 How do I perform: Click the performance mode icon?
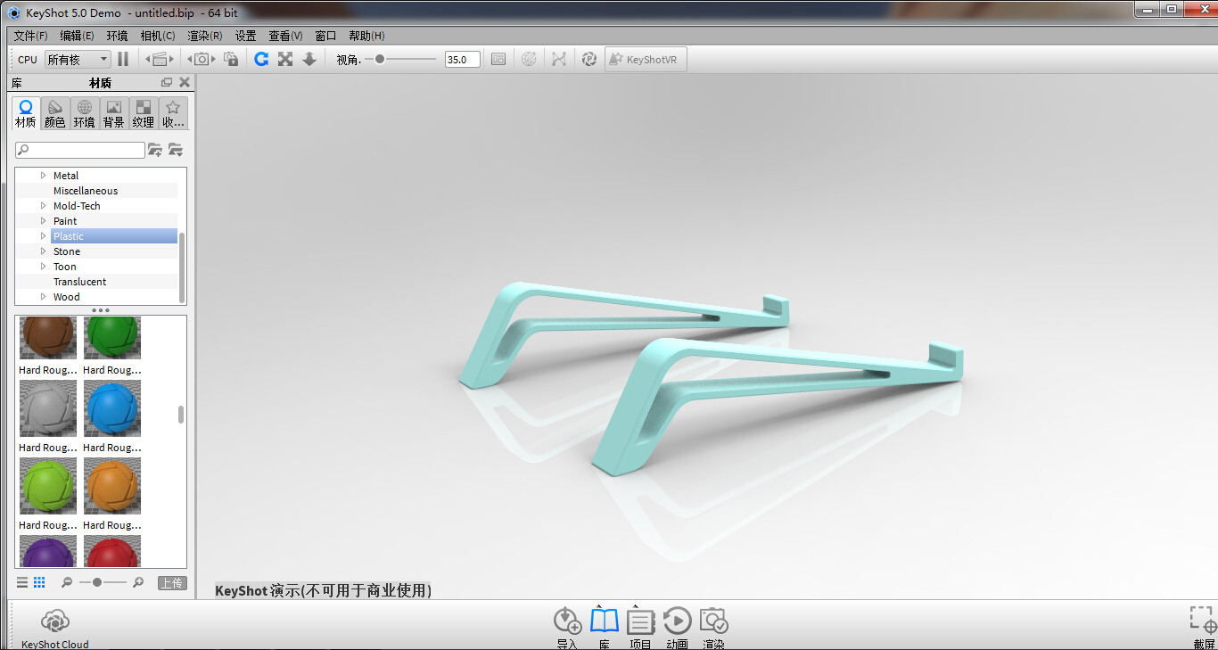click(x=160, y=59)
